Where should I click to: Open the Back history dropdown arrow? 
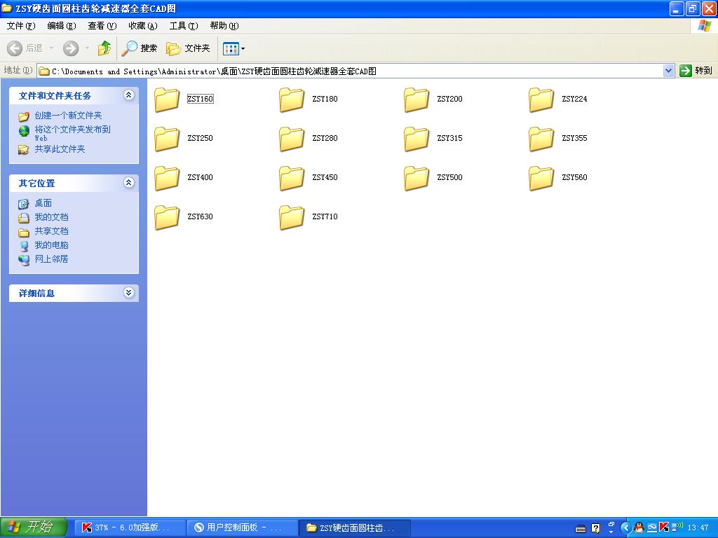[x=51, y=48]
